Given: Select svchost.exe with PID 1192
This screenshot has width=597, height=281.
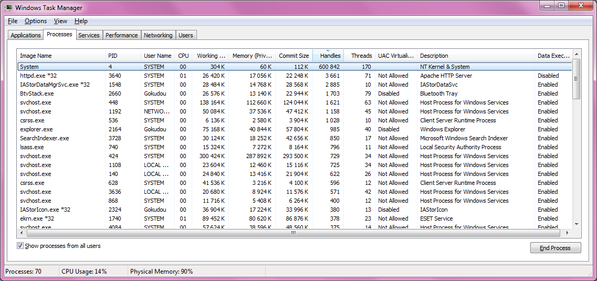Looking at the screenshot, I should (x=295, y=111).
